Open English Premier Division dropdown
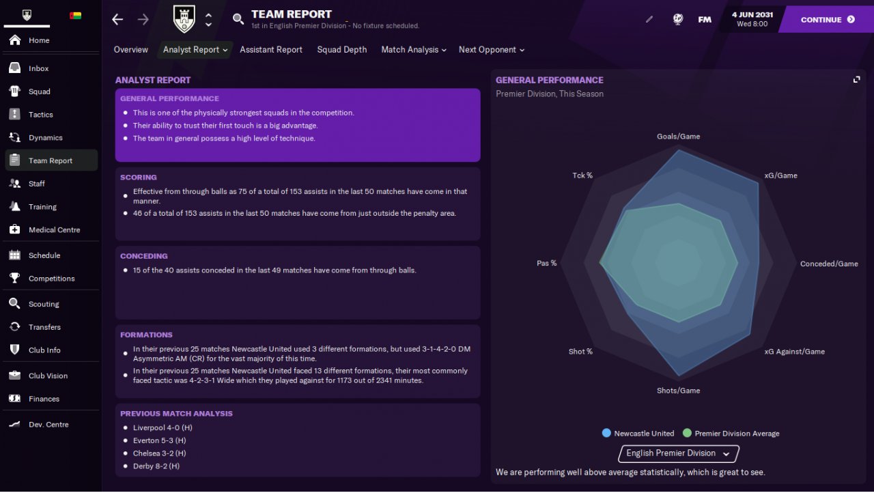Image resolution: width=874 pixels, height=493 pixels. coord(679,453)
